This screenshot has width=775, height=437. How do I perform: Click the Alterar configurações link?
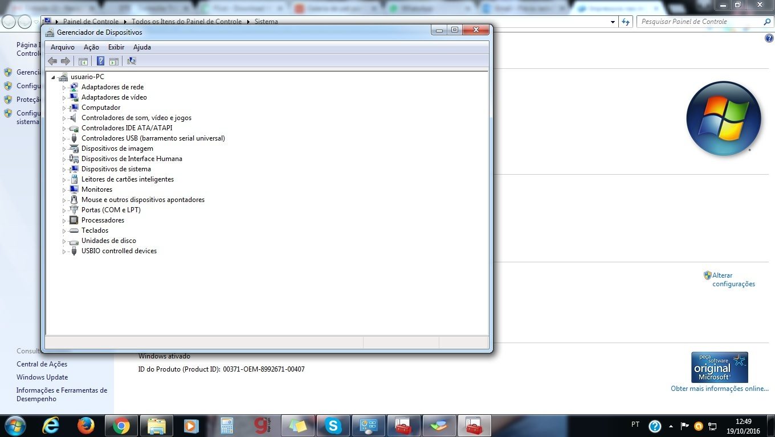pos(733,279)
